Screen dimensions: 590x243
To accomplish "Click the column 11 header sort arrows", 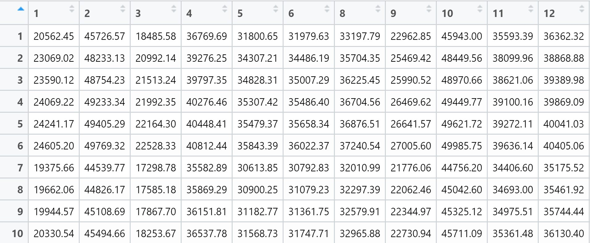I will pyautogui.click(x=531, y=9).
